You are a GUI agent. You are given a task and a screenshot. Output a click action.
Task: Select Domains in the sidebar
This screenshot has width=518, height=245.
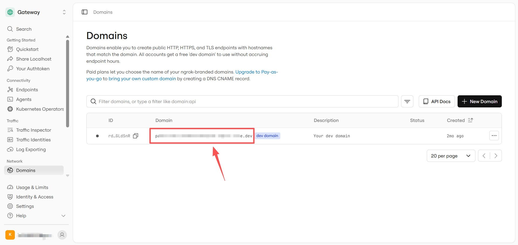(x=34, y=170)
